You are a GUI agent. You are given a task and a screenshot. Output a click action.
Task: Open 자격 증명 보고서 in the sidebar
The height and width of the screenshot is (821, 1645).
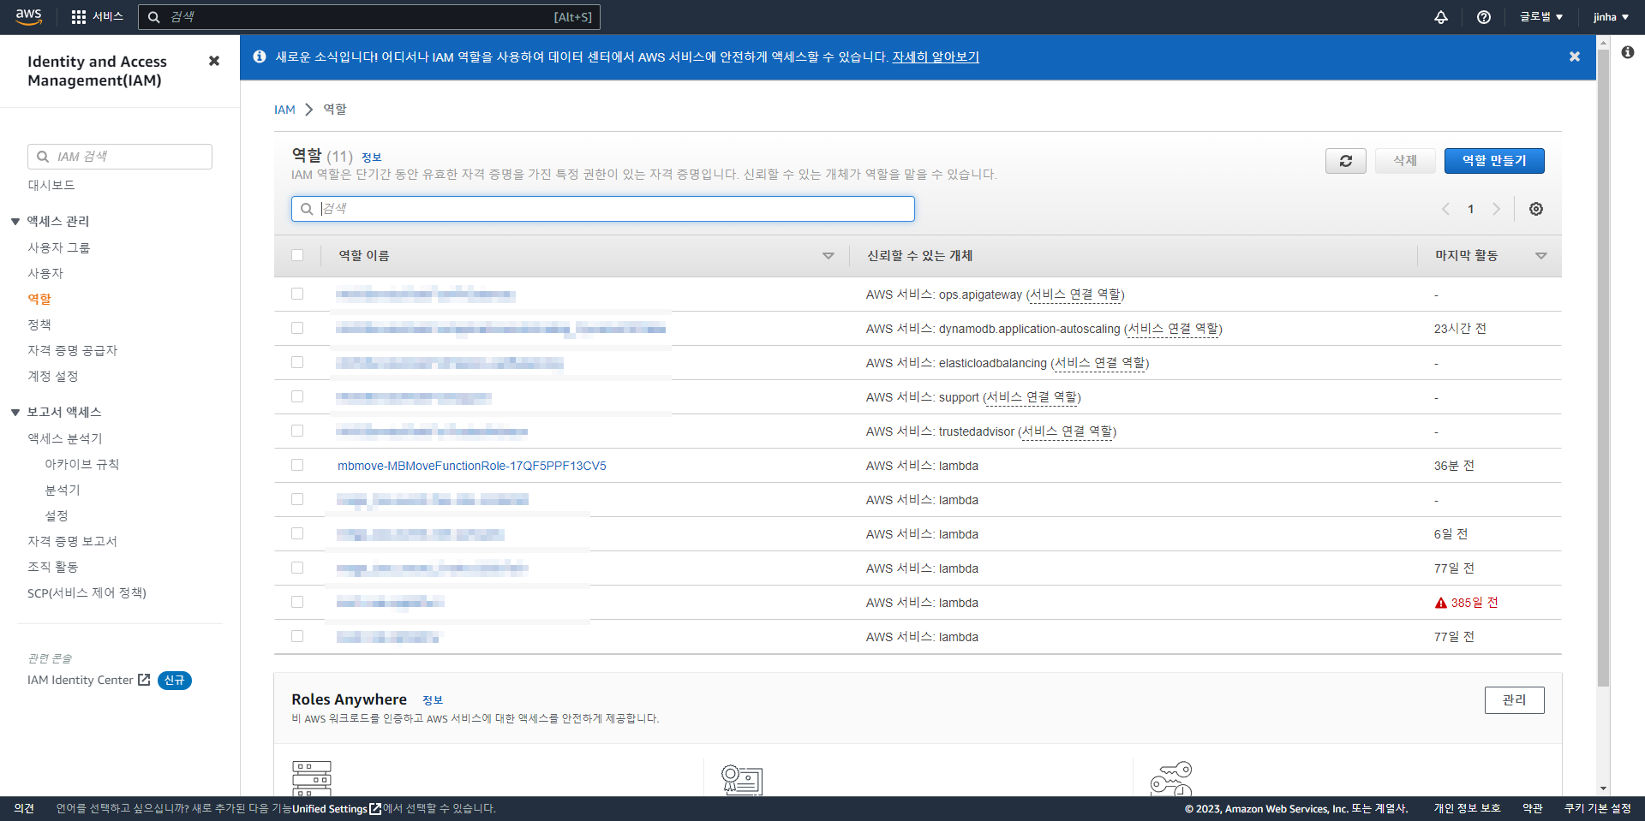coord(73,541)
